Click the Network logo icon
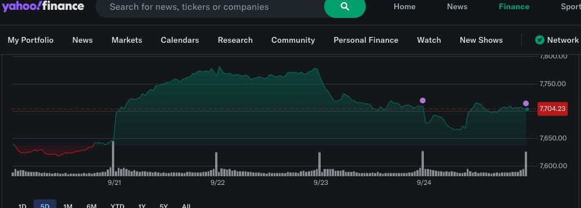Screen dimensions: 581x208 (539, 40)
